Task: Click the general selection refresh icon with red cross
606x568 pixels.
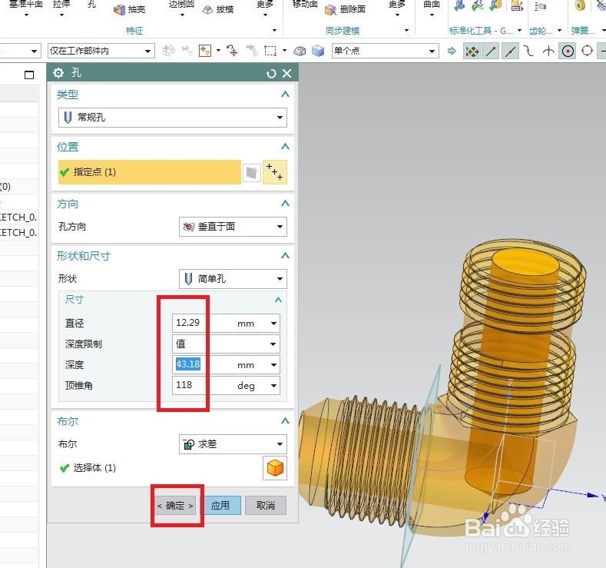Action: (x=232, y=51)
